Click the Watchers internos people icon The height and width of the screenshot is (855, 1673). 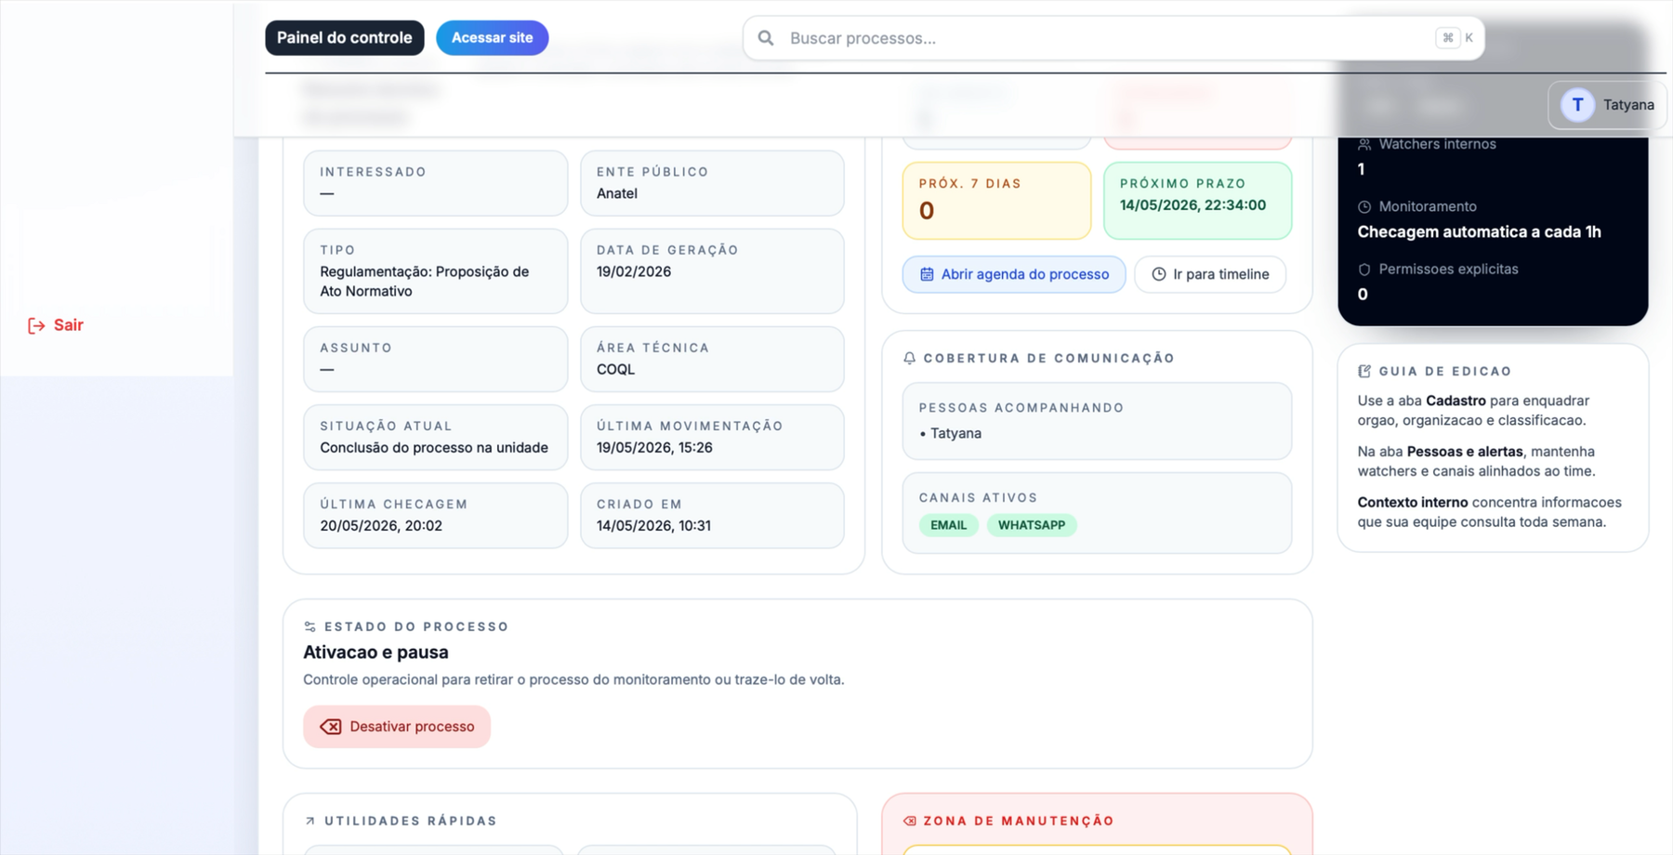coord(1364,144)
